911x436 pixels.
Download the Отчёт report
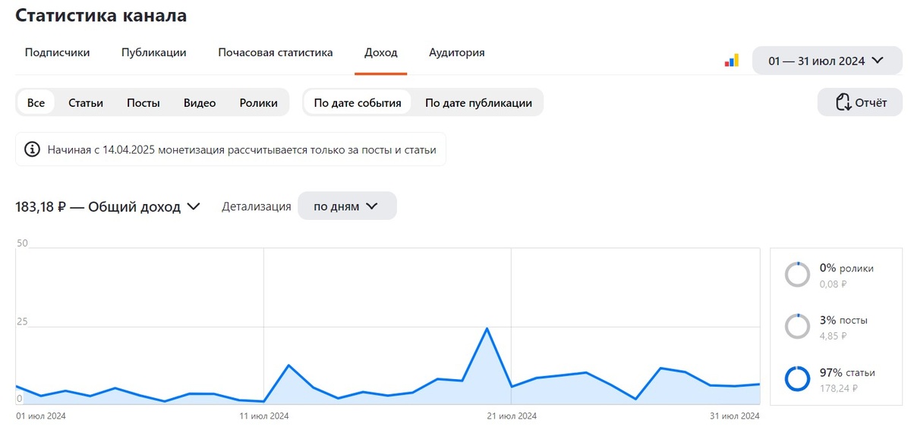coord(860,102)
